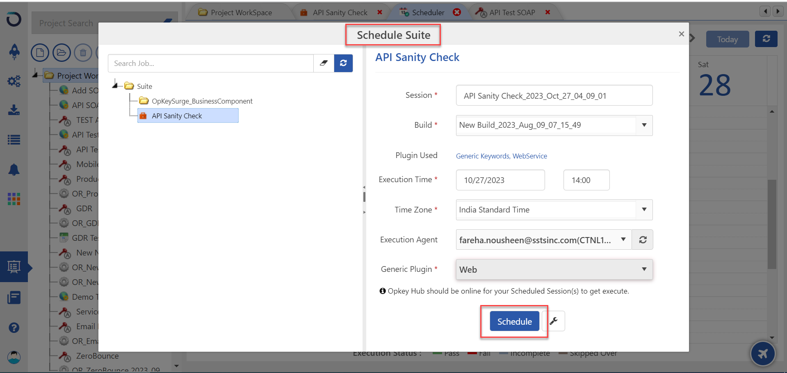Select ZeroBounce in the project tree

(x=97, y=356)
